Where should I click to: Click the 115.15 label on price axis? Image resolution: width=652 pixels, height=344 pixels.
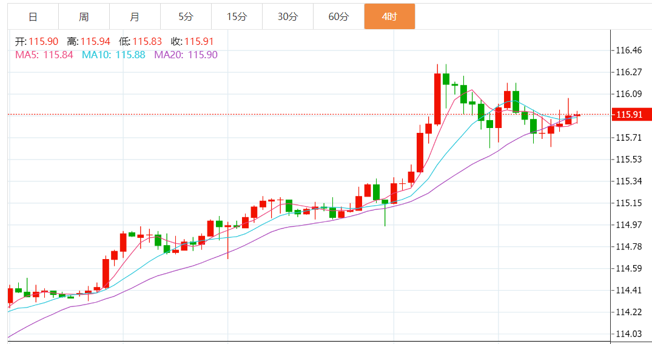628,203
